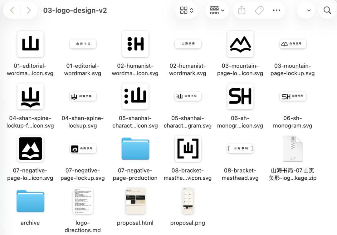Click the label 07-negative-page-lo...icon.svg
The width and height of the screenshot is (337, 235).
(30, 174)
